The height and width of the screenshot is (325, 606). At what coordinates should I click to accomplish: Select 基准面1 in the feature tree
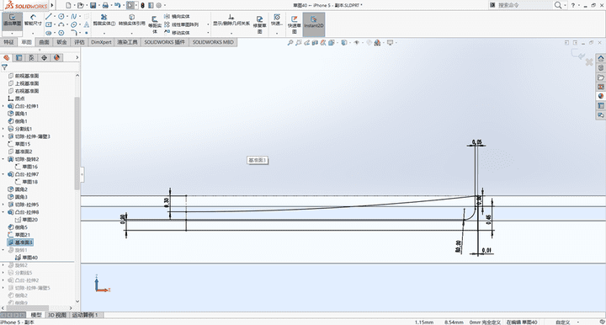[20, 242]
